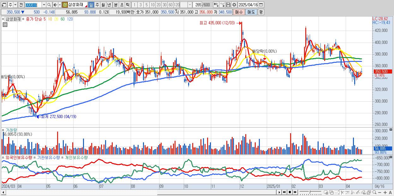Image resolution: width=394 pixels, height=196 pixels.
Task: Select the 일 (daily) period toggle
Action: click(x=91, y=5)
